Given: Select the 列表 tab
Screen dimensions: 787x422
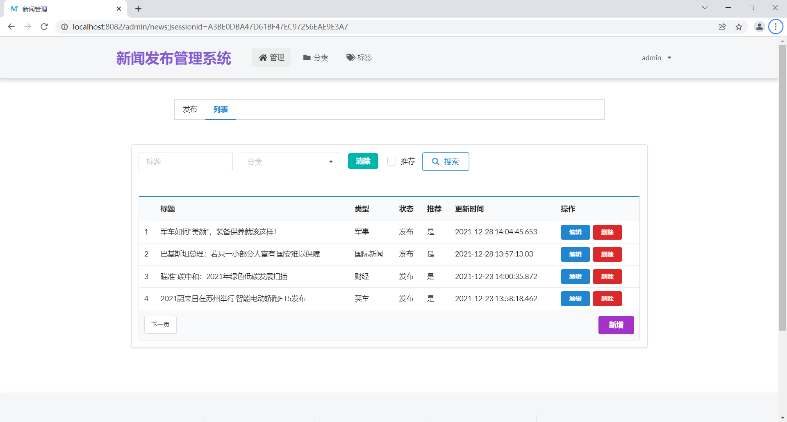Looking at the screenshot, I should pos(221,109).
